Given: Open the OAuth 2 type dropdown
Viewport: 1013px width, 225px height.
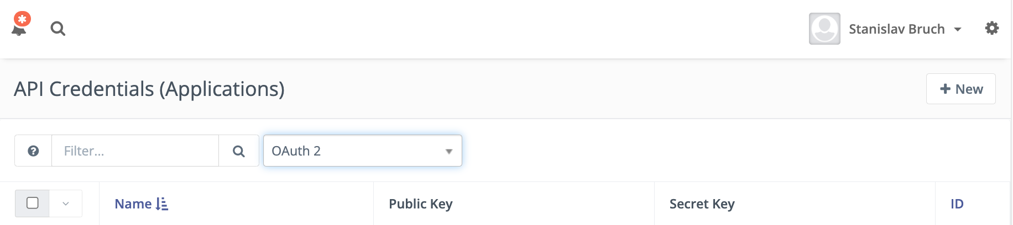Looking at the screenshot, I should pyautogui.click(x=363, y=151).
